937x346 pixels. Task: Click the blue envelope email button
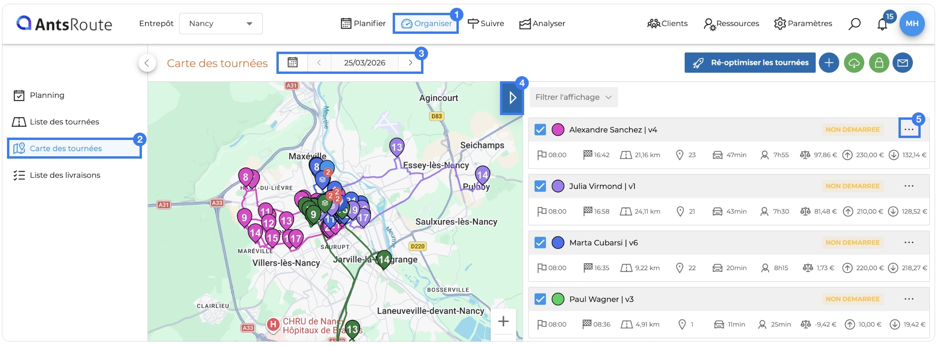click(902, 63)
